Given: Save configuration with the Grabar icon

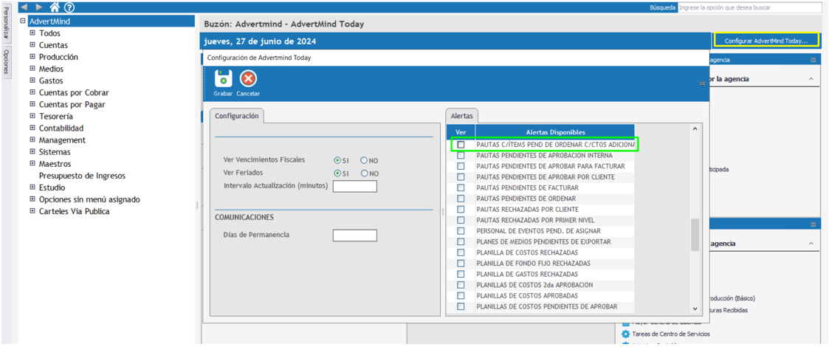Looking at the screenshot, I should pyautogui.click(x=223, y=79).
